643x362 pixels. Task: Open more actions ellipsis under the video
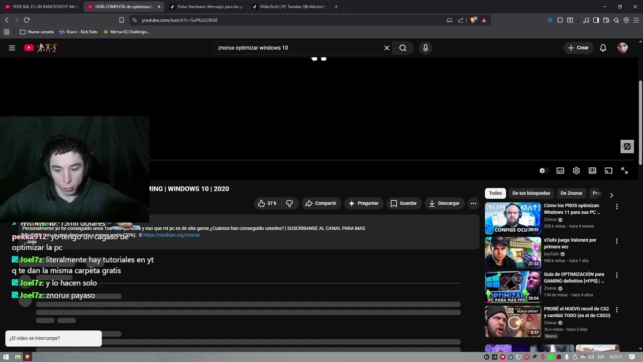pyautogui.click(x=473, y=203)
